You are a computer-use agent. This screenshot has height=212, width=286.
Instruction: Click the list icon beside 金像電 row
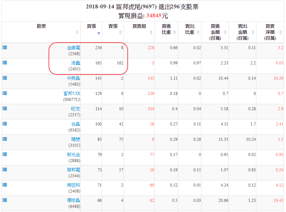tap(5, 47)
